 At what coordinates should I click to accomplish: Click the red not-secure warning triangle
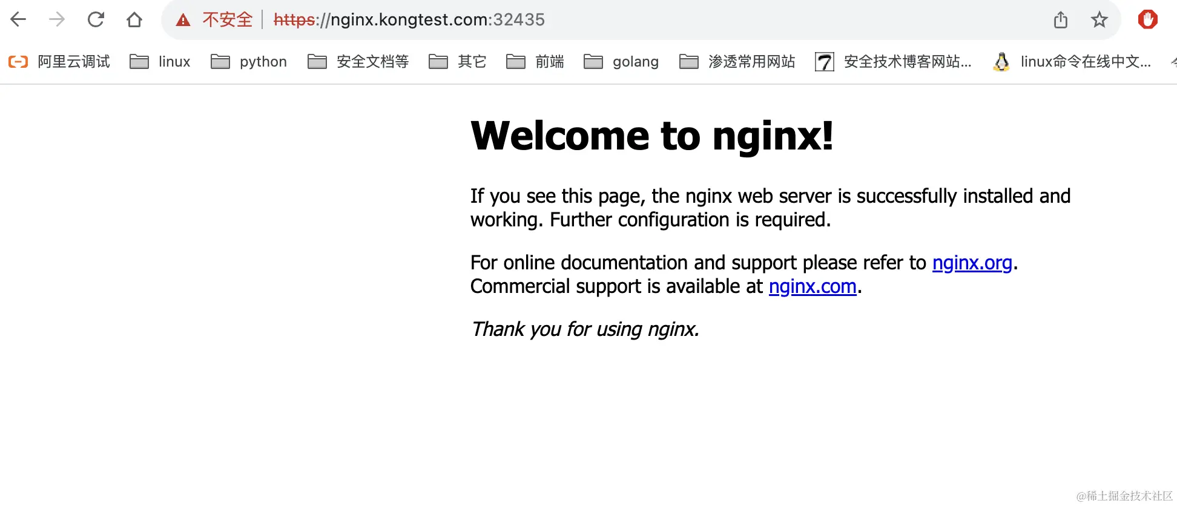(183, 20)
